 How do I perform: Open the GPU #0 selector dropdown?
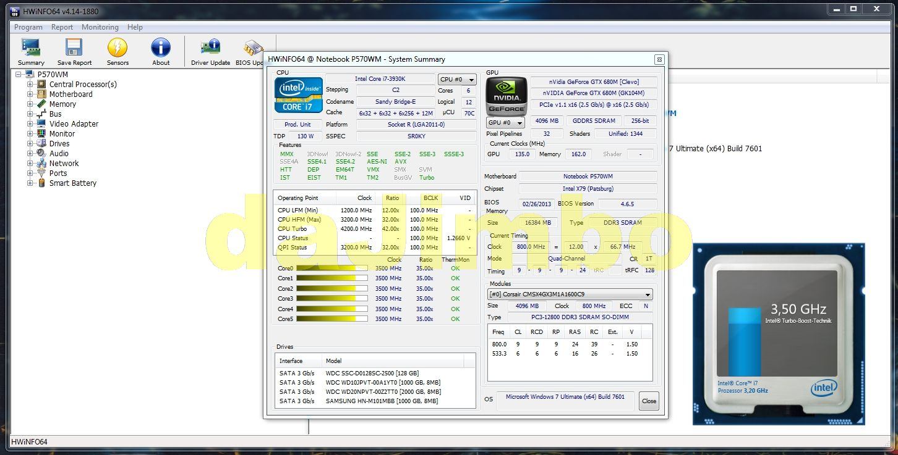pos(505,122)
